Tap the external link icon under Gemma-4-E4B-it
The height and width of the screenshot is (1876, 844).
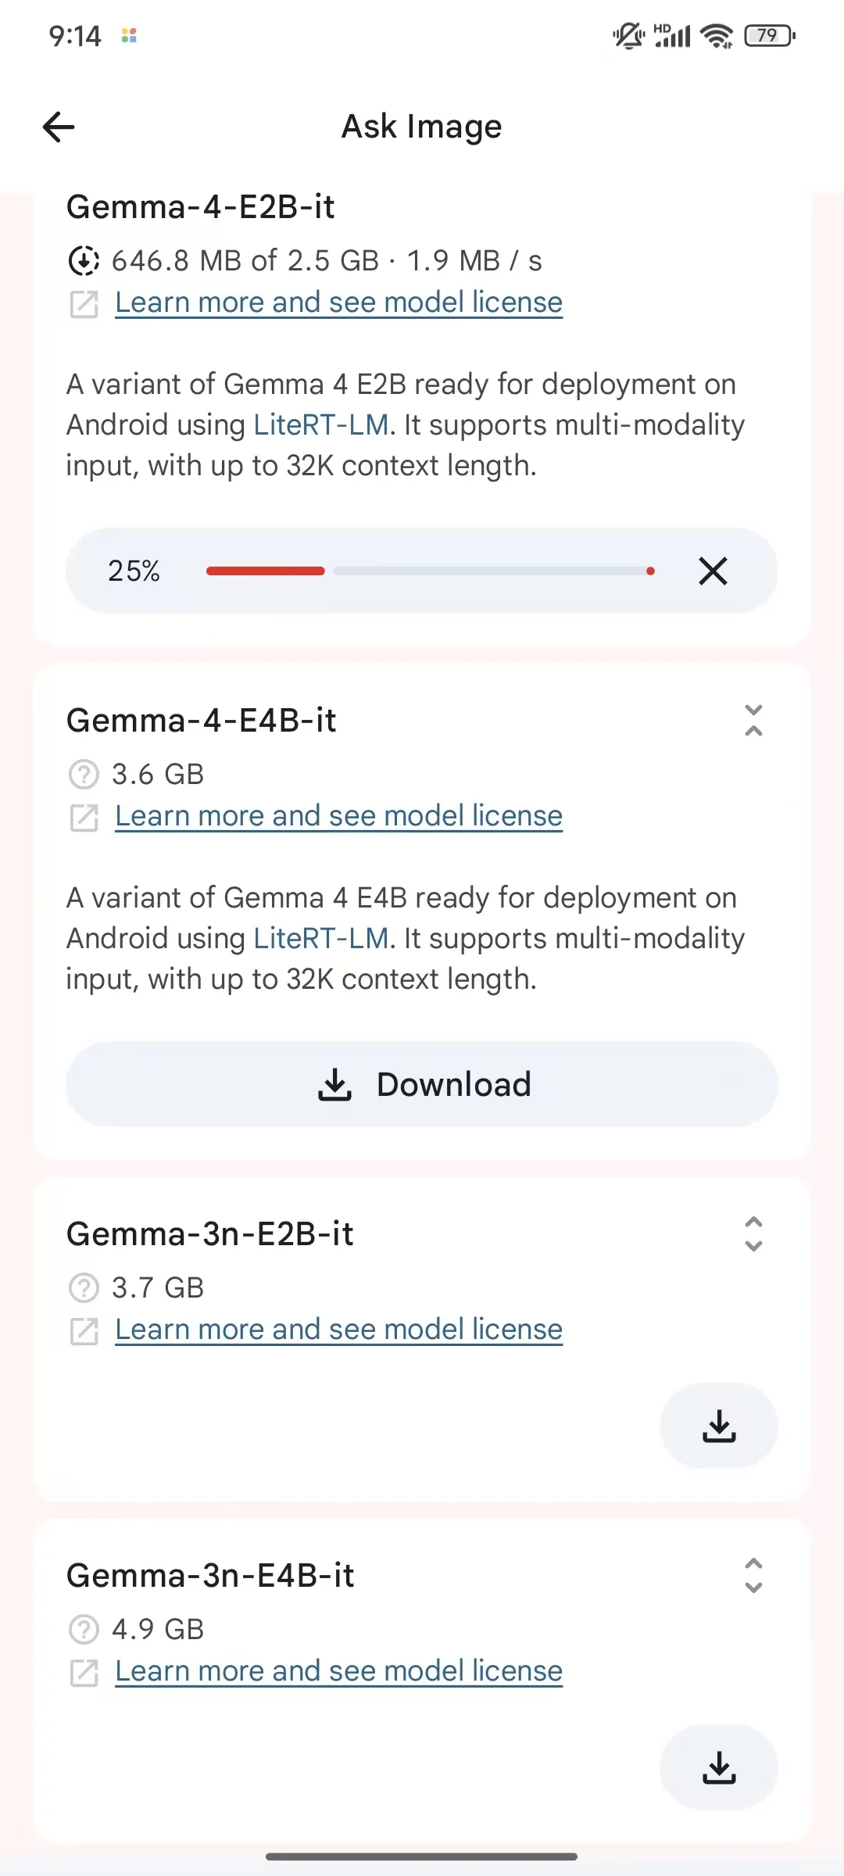pyautogui.click(x=84, y=818)
